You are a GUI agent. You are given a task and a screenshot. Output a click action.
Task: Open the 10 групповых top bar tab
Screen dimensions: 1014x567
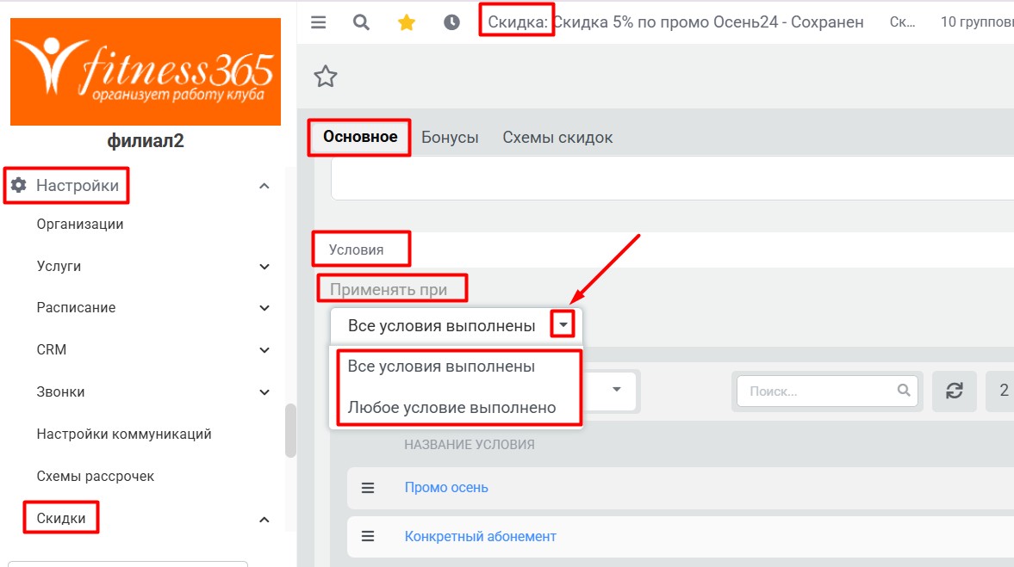(976, 22)
